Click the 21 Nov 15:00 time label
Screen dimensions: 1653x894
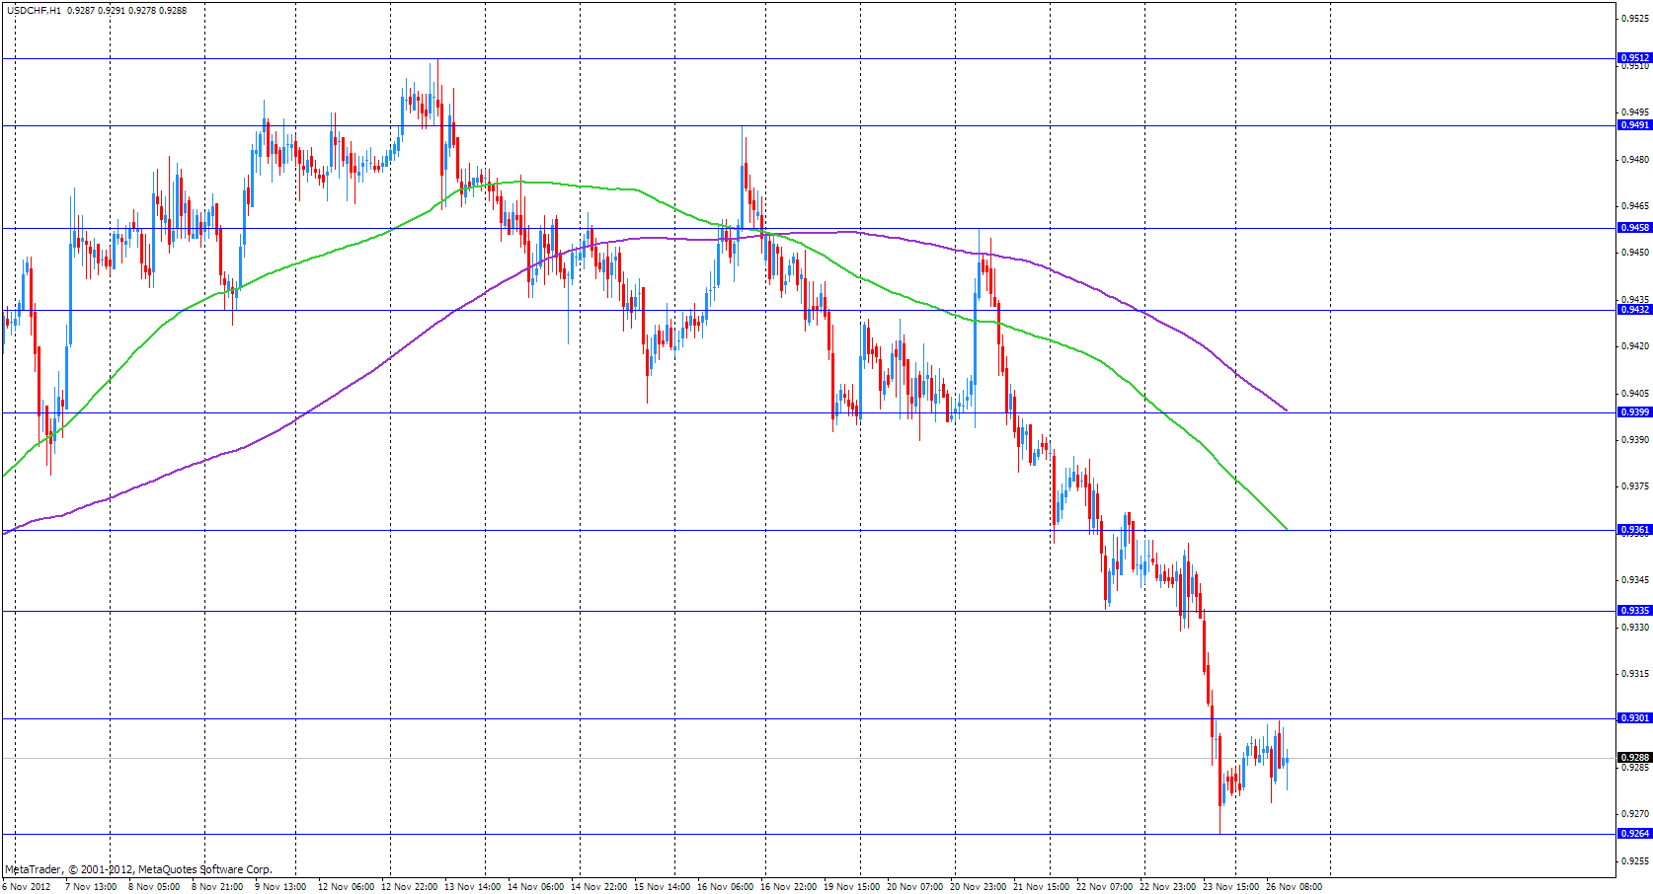[1042, 887]
